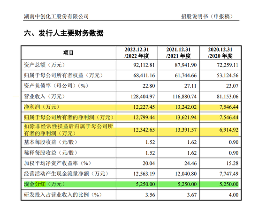Select row label 研发投入占营业收入的比例（%）
258x202 pixels.
coord(63,195)
